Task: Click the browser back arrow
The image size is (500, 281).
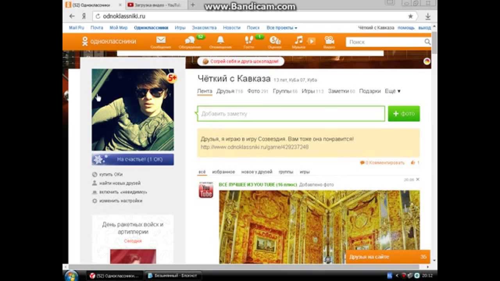Action: pos(72,16)
